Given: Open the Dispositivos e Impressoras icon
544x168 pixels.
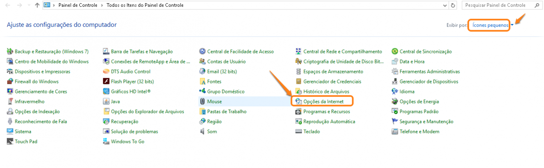Looking at the screenshot, I should pyautogui.click(x=10, y=72).
